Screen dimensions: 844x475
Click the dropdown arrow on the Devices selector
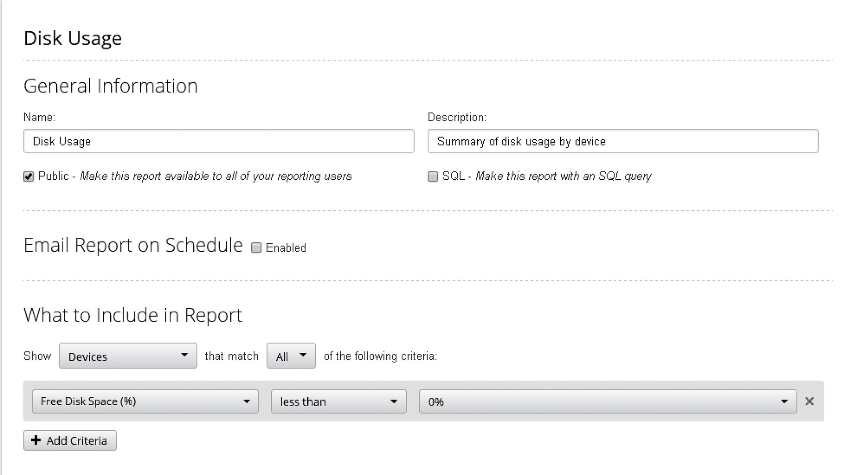pyautogui.click(x=184, y=356)
